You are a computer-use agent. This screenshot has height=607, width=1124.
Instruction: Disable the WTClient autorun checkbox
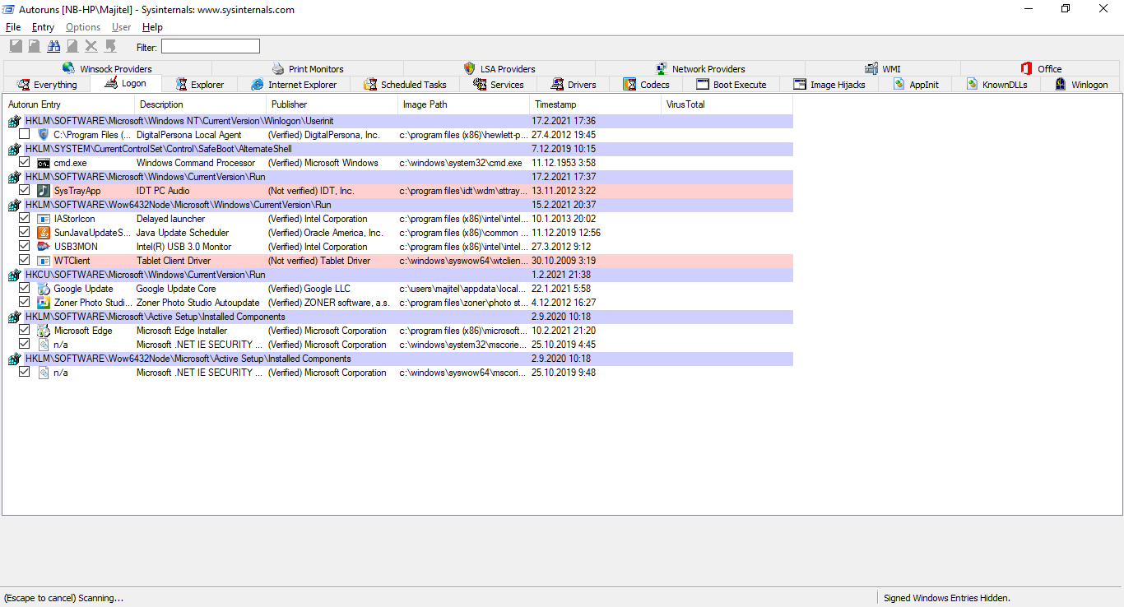coord(25,260)
